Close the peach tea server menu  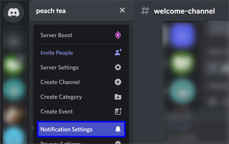(x=122, y=10)
